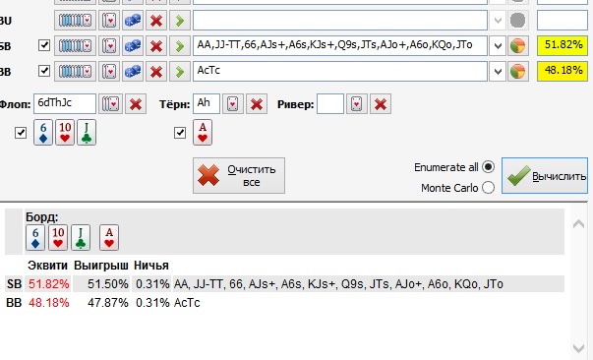The height and width of the screenshot is (360, 593).
Task: Clear BB hand with red X
Action: (x=156, y=72)
